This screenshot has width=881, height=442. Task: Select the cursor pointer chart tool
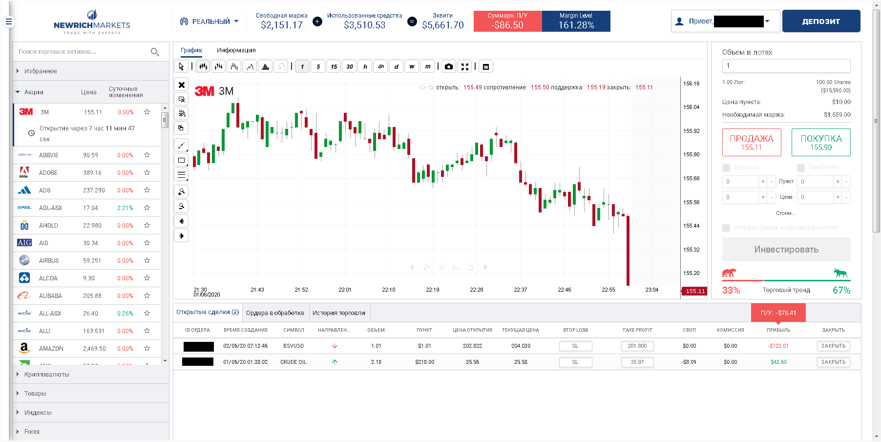coord(182,66)
